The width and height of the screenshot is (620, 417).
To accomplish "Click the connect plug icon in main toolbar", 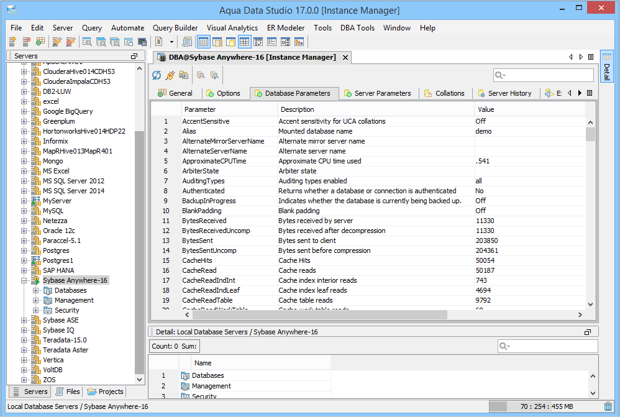I will 57,41.
